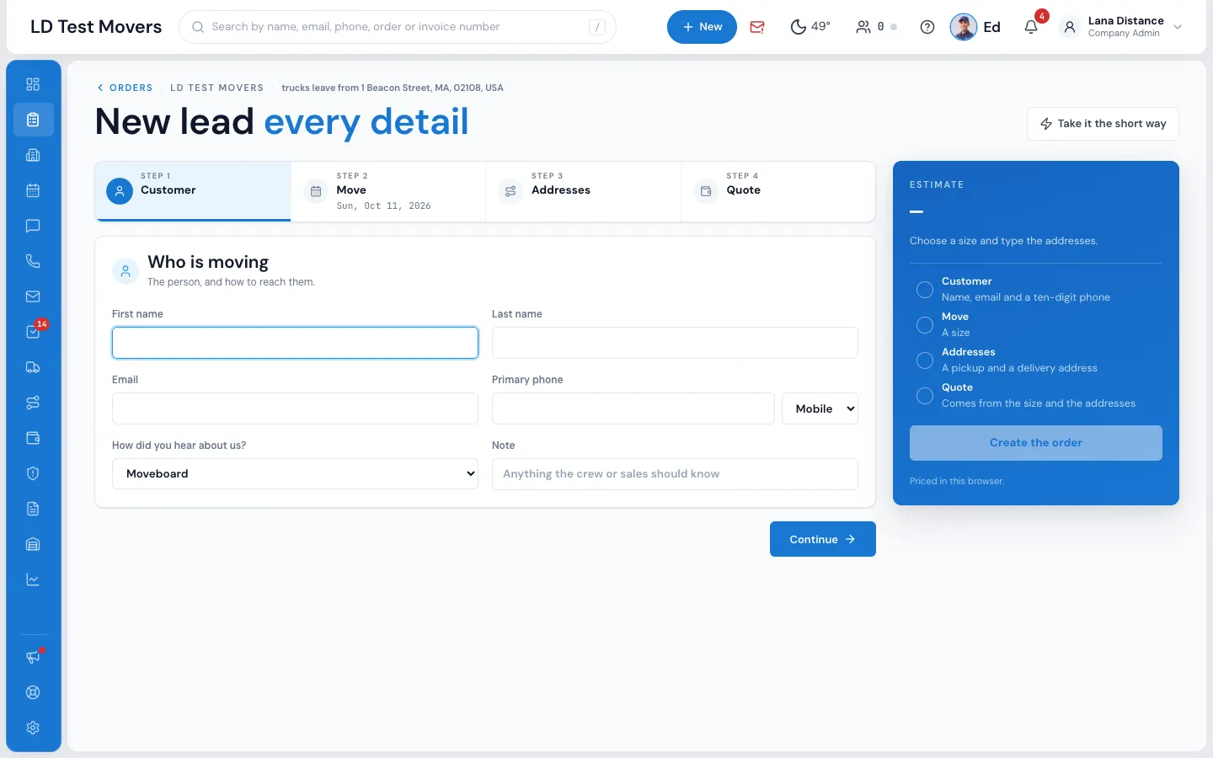1213x758 pixels.
Task: Open the dashboard grid icon in sidebar
Action: point(33,84)
